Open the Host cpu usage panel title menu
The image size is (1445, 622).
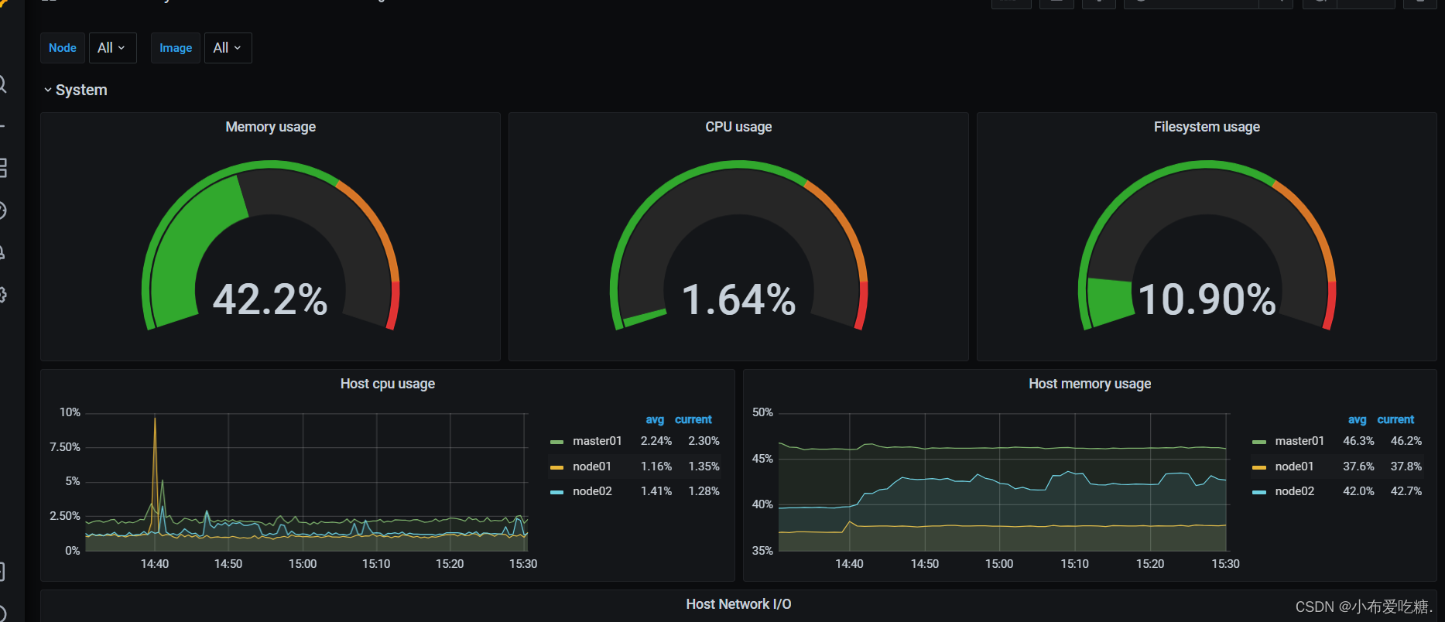click(x=388, y=384)
